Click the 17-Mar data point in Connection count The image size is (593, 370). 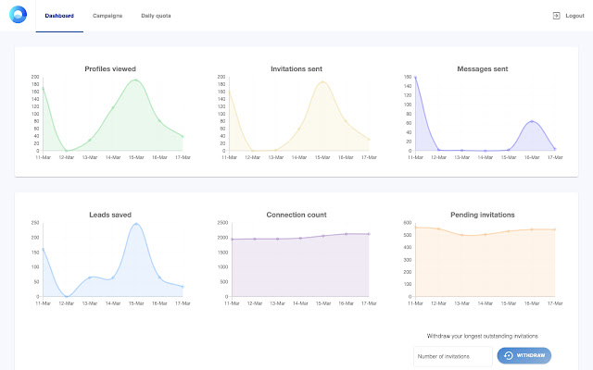click(x=369, y=234)
